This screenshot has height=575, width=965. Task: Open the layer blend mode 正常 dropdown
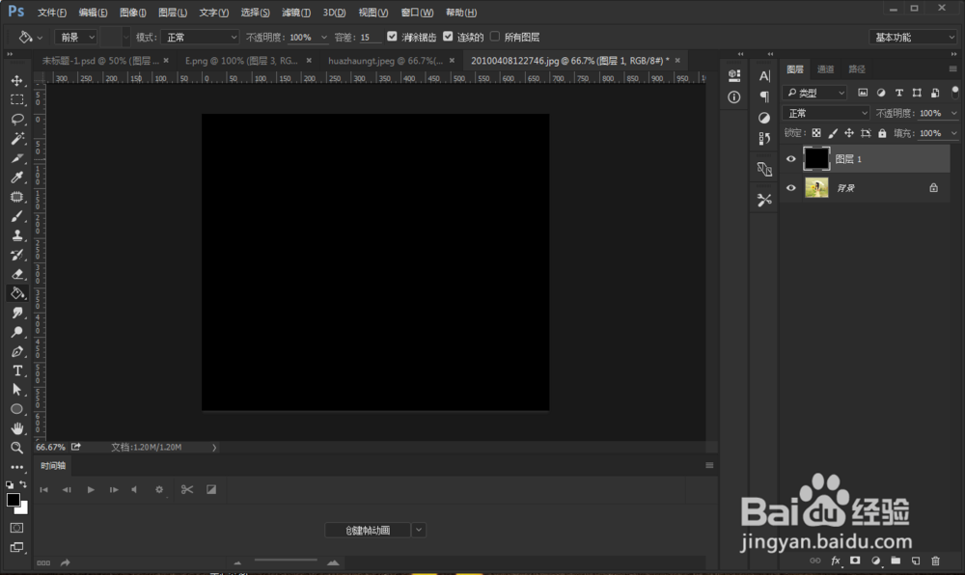pyautogui.click(x=826, y=113)
